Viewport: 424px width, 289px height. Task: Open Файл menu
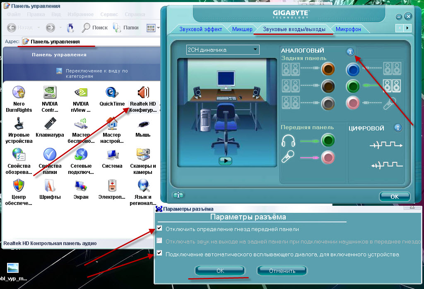point(14,14)
